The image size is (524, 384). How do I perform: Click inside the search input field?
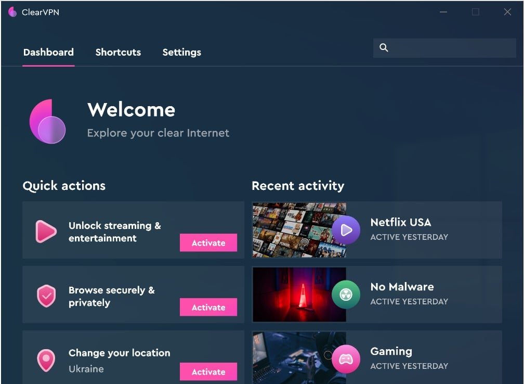pos(447,47)
